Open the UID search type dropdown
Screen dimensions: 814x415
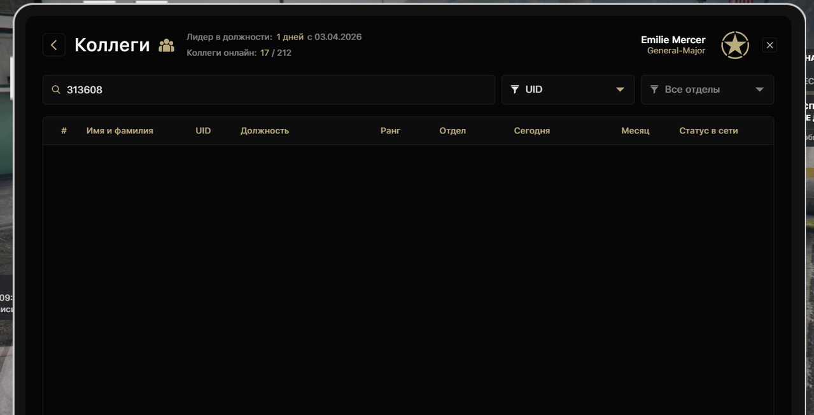568,90
